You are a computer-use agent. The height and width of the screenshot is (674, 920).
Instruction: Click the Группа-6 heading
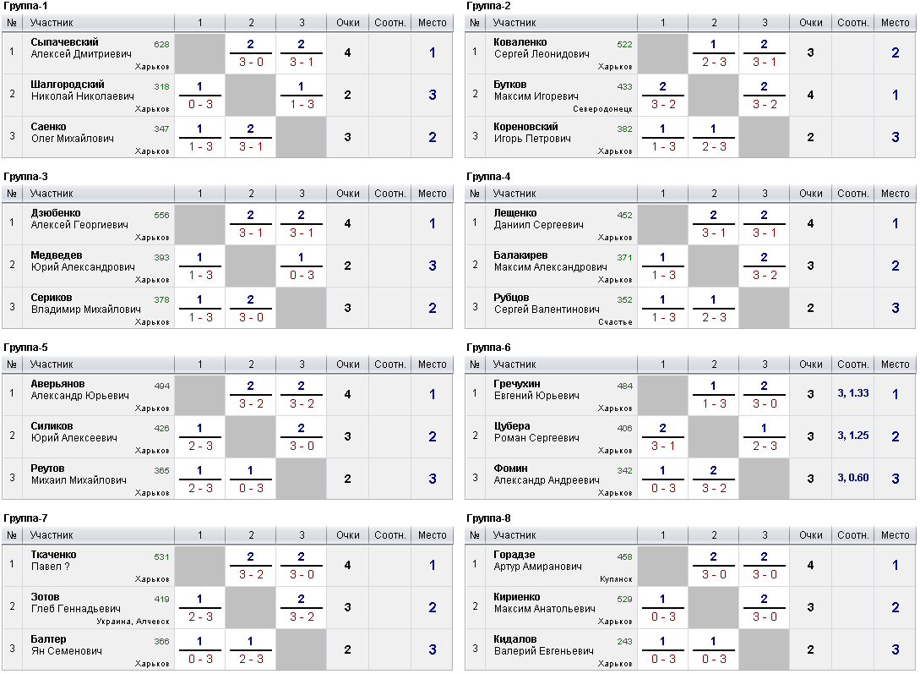[x=488, y=348]
